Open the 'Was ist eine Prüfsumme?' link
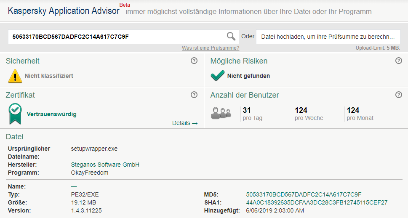This screenshot has width=408, height=218. (211, 48)
